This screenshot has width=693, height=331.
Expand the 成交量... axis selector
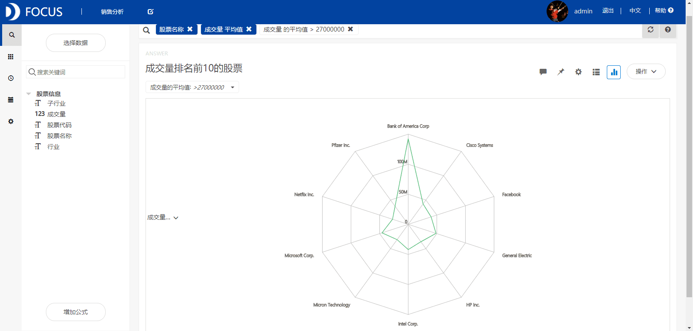coord(163,217)
